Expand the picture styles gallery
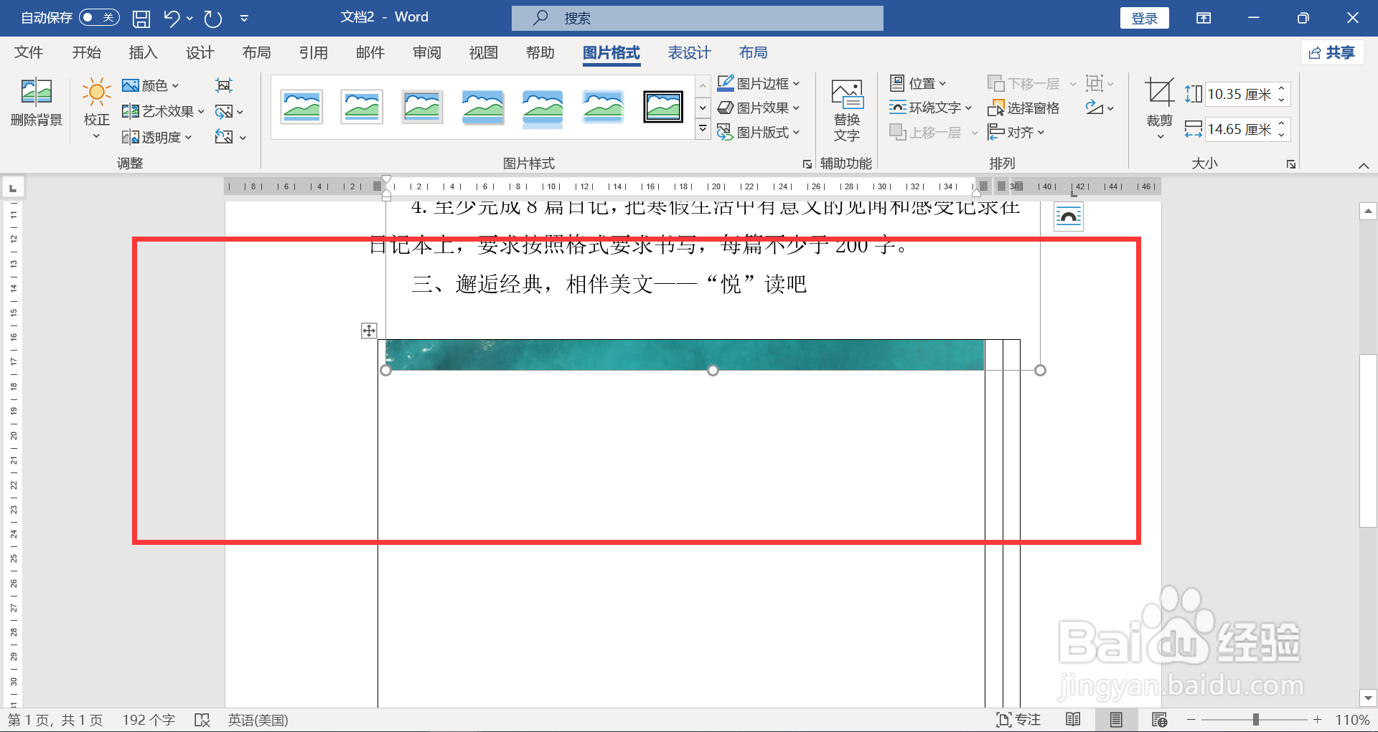Screen dimensions: 1378x732 [702, 129]
